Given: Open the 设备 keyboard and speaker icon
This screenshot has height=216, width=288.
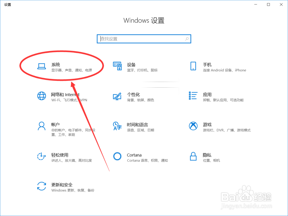Looking at the screenshot, I should pyautogui.click(x=117, y=66).
